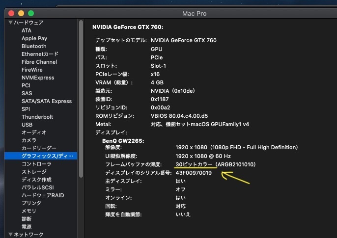Open the パラレルSCSI entry

click(x=38, y=187)
